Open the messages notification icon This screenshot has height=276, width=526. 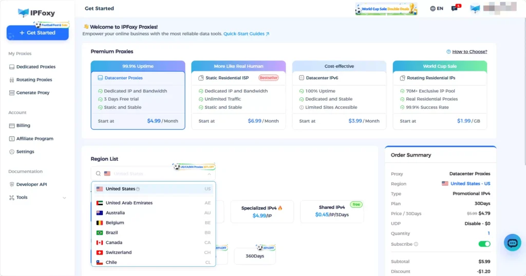pyautogui.click(x=456, y=8)
